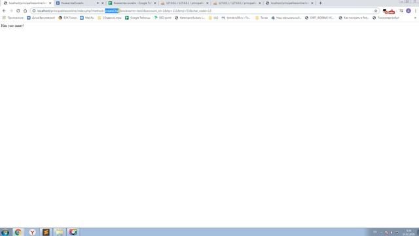Open the Chrome profile avatar
Viewport: 419px width, 236px height.
click(409, 10)
